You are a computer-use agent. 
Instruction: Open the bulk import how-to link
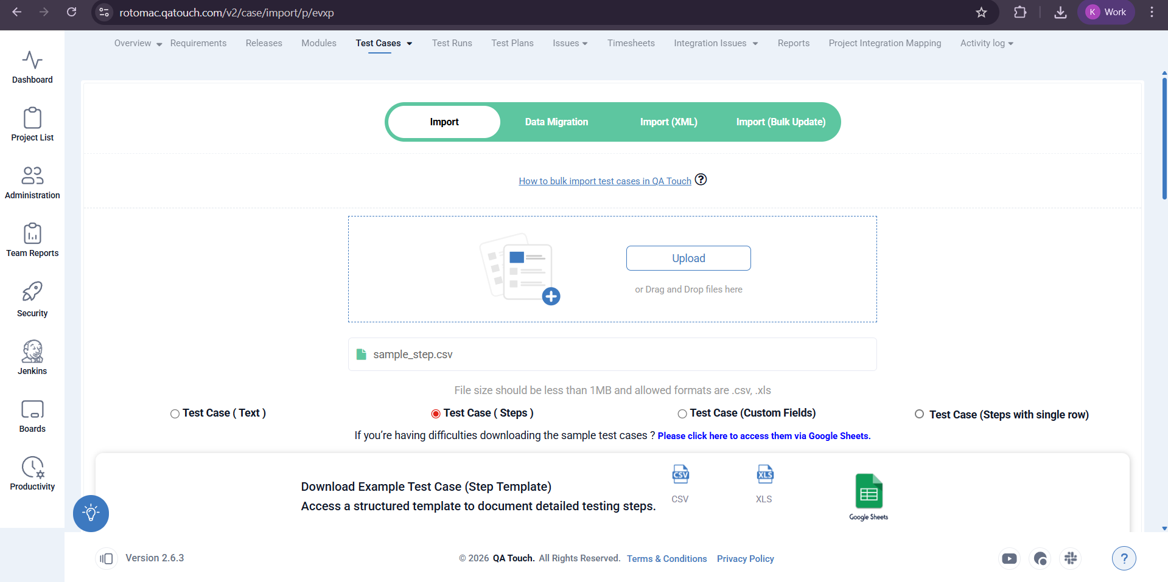604,181
